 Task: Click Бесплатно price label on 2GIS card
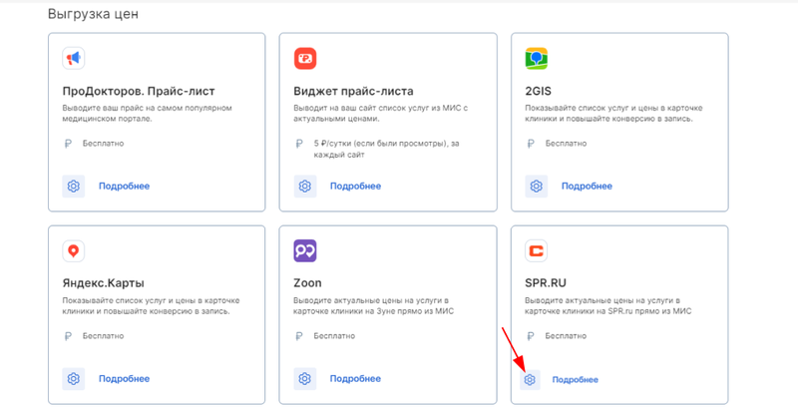tap(566, 144)
